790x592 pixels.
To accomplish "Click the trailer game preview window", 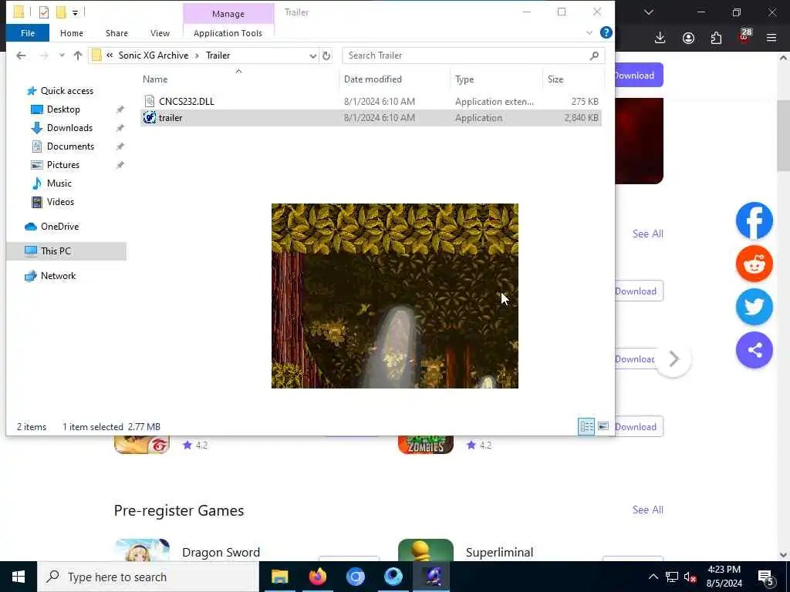I will pyautogui.click(x=394, y=296).
